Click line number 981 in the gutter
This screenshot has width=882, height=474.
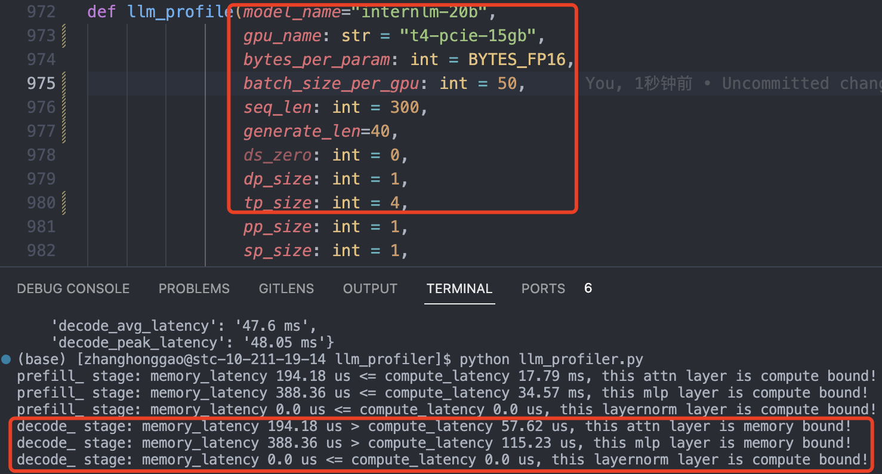pos(41,227)
